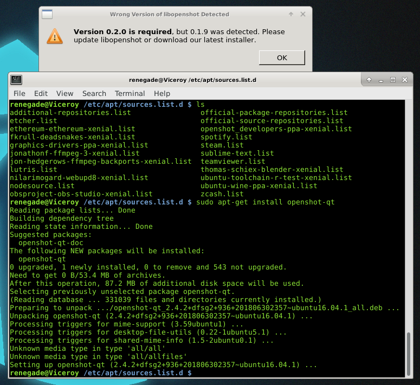Click 'thomas-schiex-blender-xenial.list' entry
This screenshot has height=385, width=420.
click(x=272, y=169)
